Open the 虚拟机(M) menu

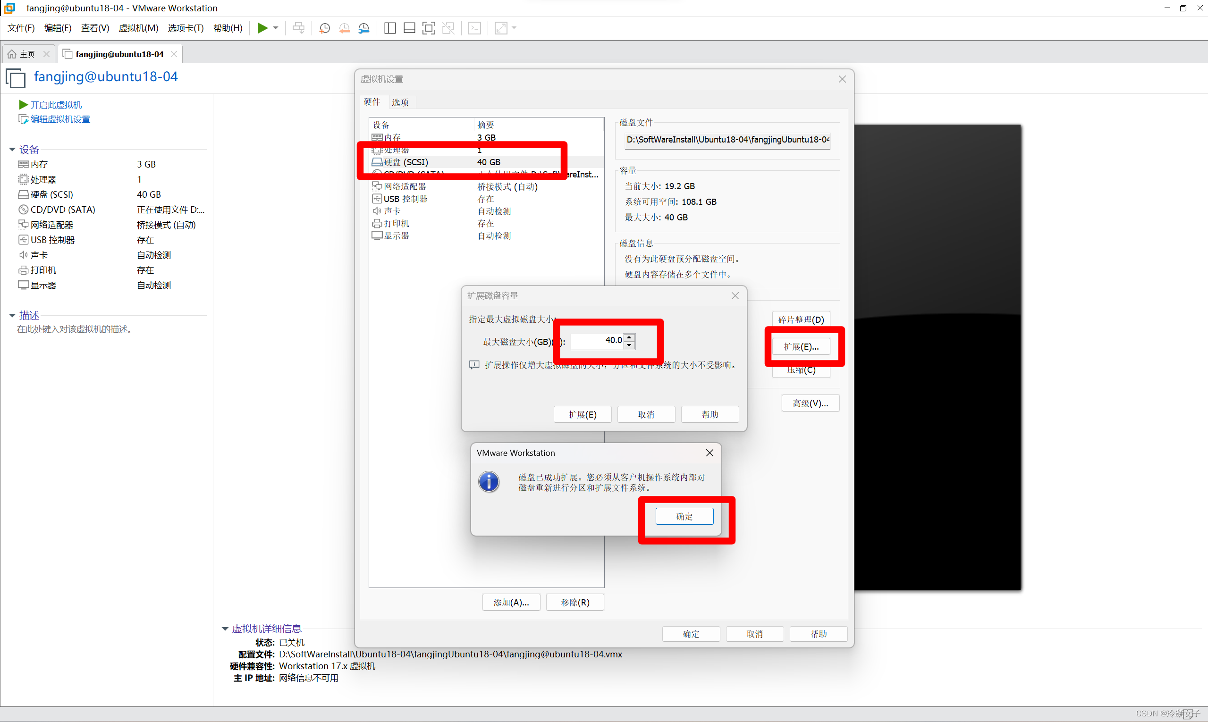pyautogui.click(x=139, y=28)
